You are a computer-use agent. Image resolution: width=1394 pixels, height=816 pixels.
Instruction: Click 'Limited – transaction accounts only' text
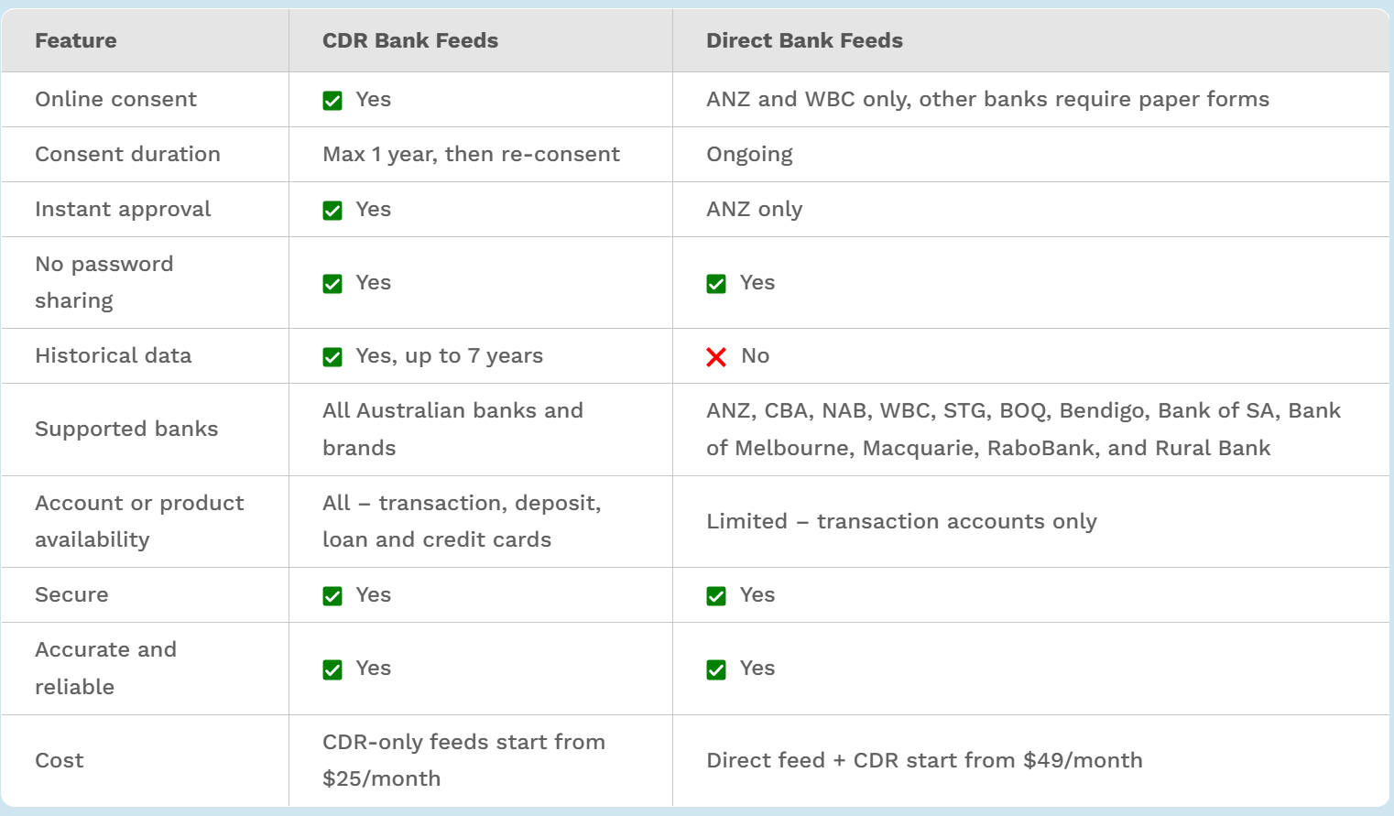click(x=901, y=521)
